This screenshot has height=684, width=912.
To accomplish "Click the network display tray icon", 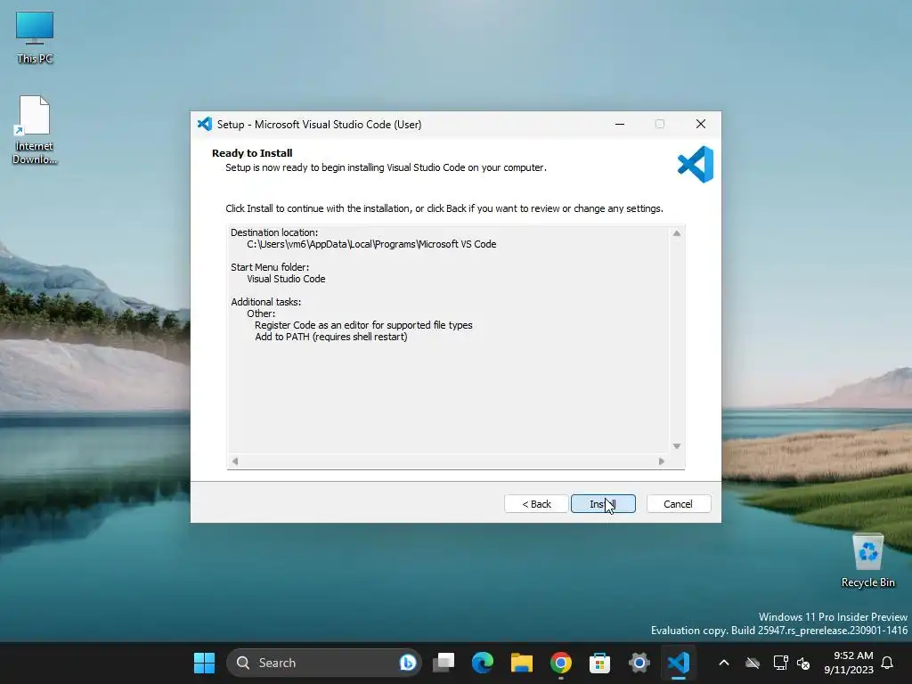I will coord(780,663).
